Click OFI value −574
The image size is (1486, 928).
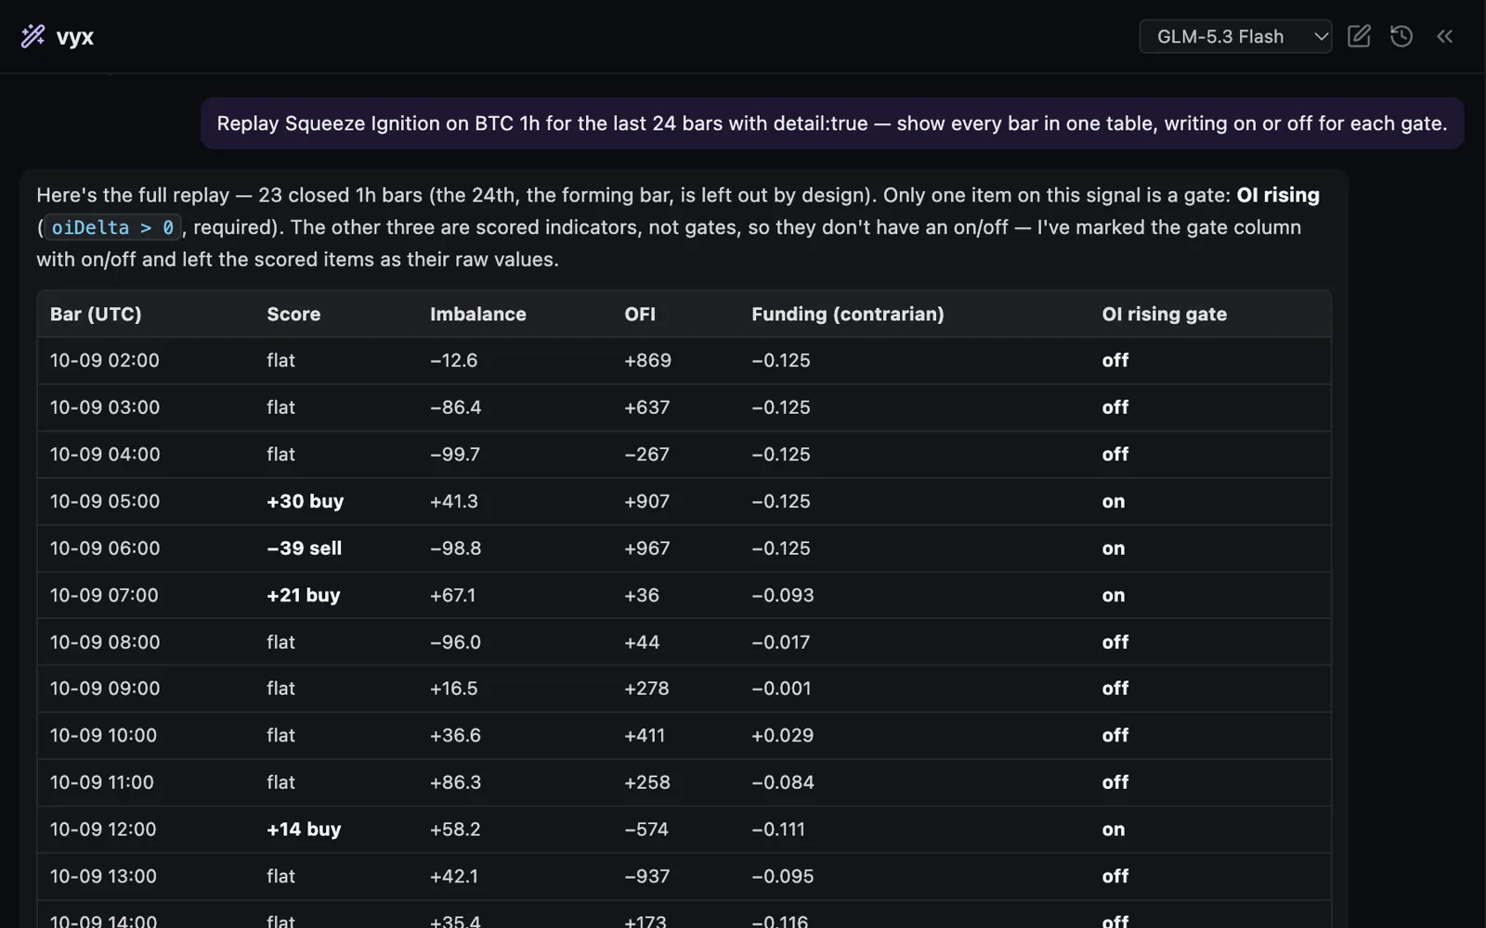[x=646, y=830]
